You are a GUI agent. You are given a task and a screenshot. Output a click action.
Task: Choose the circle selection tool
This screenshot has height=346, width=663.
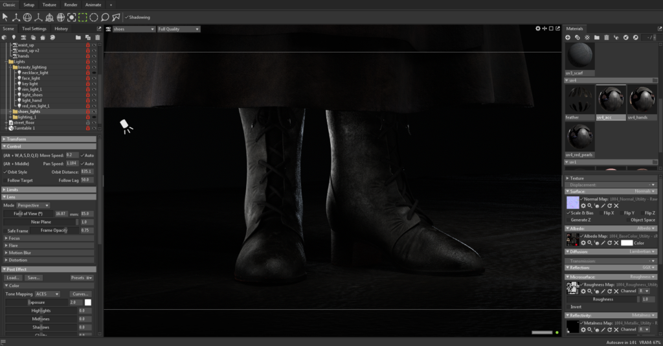point(93,17)
